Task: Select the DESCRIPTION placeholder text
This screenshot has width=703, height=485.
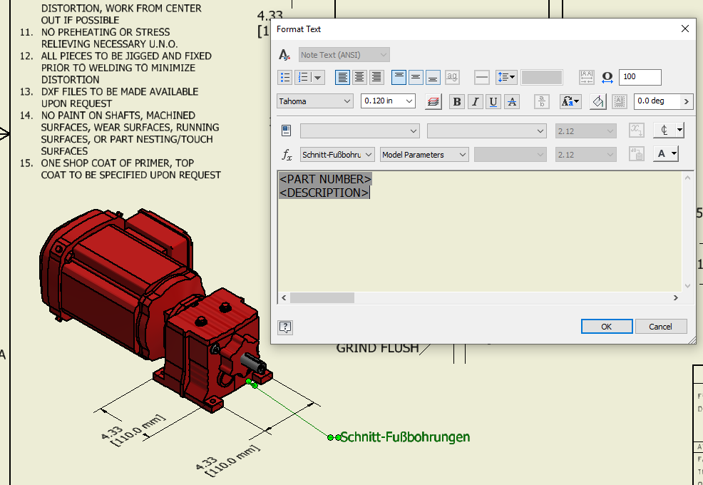Action: coord(324,193)
